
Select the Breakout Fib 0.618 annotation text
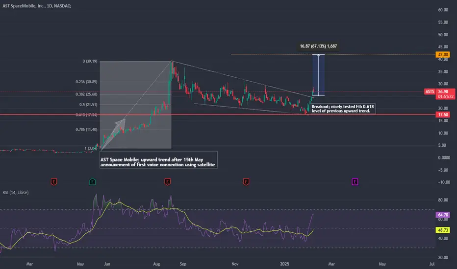click(x=343, y=109)
